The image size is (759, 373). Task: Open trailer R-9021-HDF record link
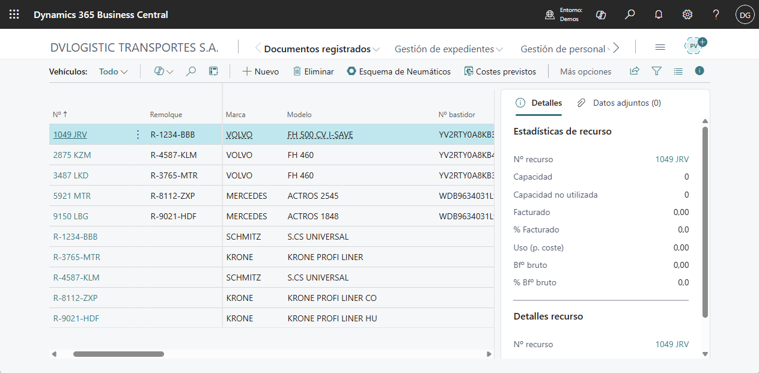pos(76,318)
